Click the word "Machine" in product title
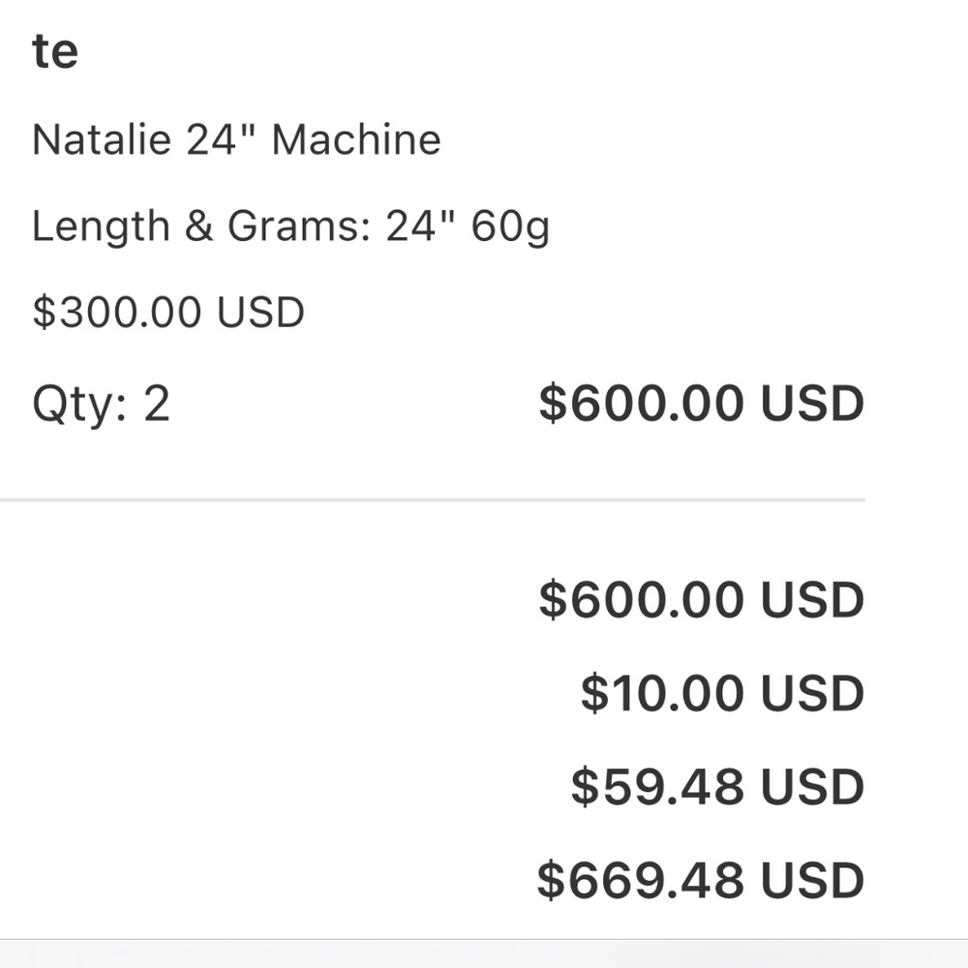 point(356,141)
